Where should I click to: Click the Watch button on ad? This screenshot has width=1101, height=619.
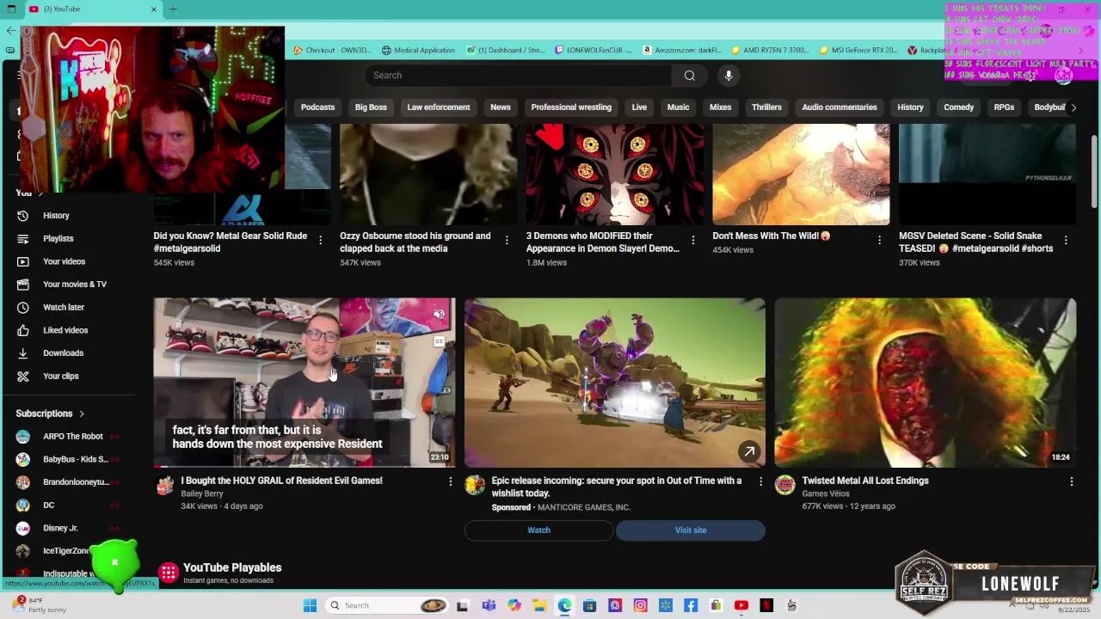pos(538,530)
